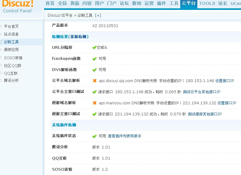Image resolution: width=241 pixels, height=175 pixels.
Task: Open the 用户 top menu
Action: [x=99, y=3]
